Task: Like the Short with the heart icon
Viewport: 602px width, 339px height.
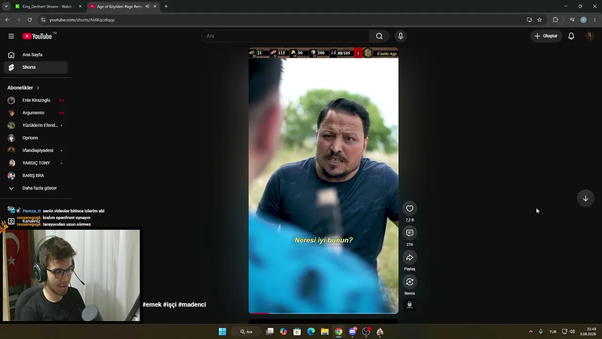Action: [x=410, y=209]
